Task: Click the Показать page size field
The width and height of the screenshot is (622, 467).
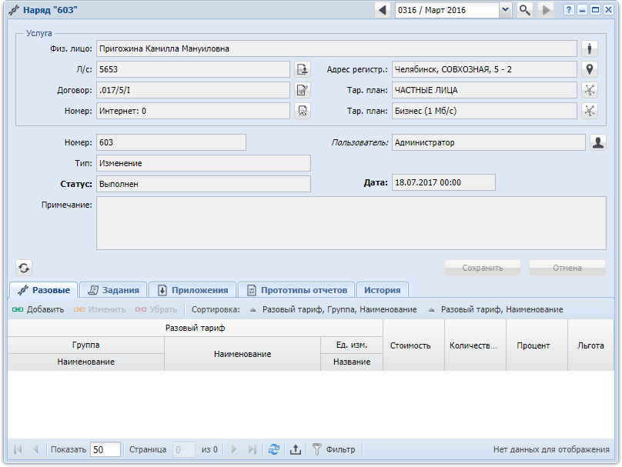Action: [105, 449]
